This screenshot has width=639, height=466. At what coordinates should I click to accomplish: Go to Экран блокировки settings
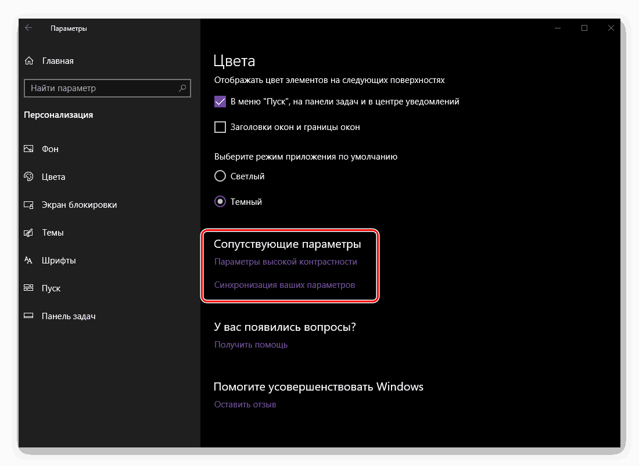[79, 205]
